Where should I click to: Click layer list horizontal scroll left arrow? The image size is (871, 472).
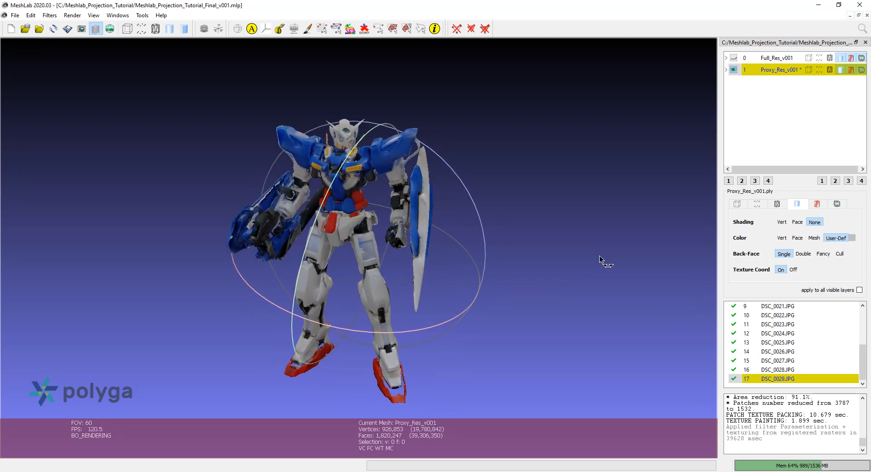click(x=728, y=169)
